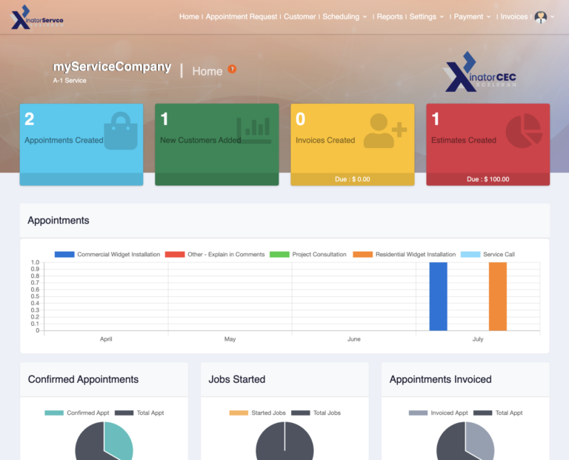Toggle Total Appt legend under Confirmed Appointments
Image resolution: width=569 pixels, height=460 pixels.
pos(139,413)
